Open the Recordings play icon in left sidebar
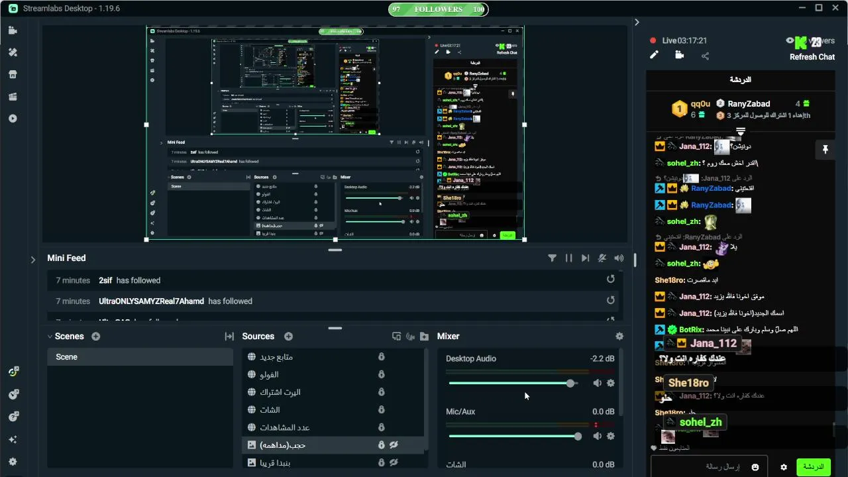Viewport: 848px width, 477px height. [x=13, y=119]
